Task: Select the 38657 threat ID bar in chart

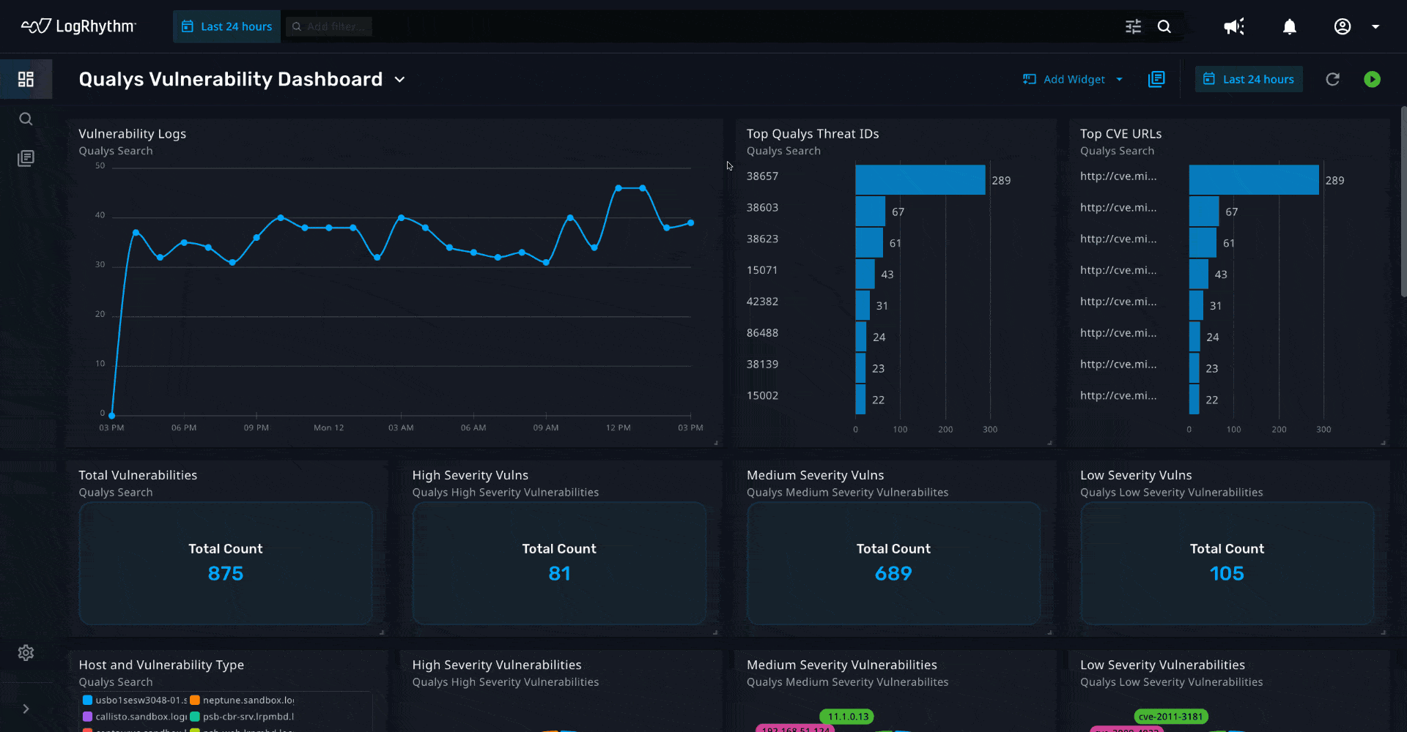Action: point(920,179)
